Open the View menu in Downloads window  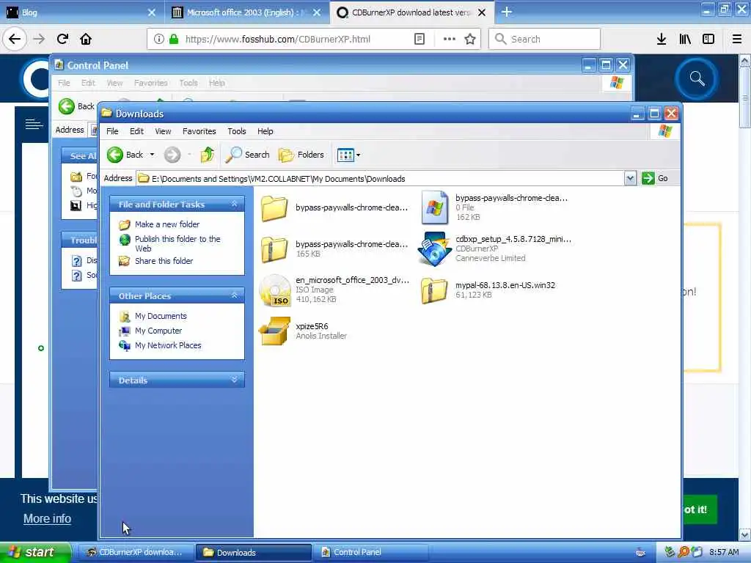coord(163,131)
